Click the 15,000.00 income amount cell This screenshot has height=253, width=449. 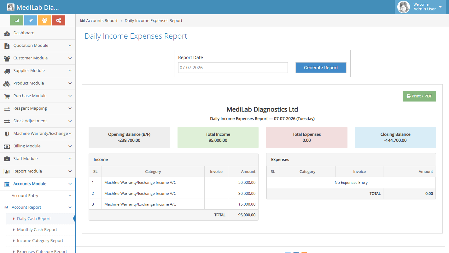coord(243,204)
